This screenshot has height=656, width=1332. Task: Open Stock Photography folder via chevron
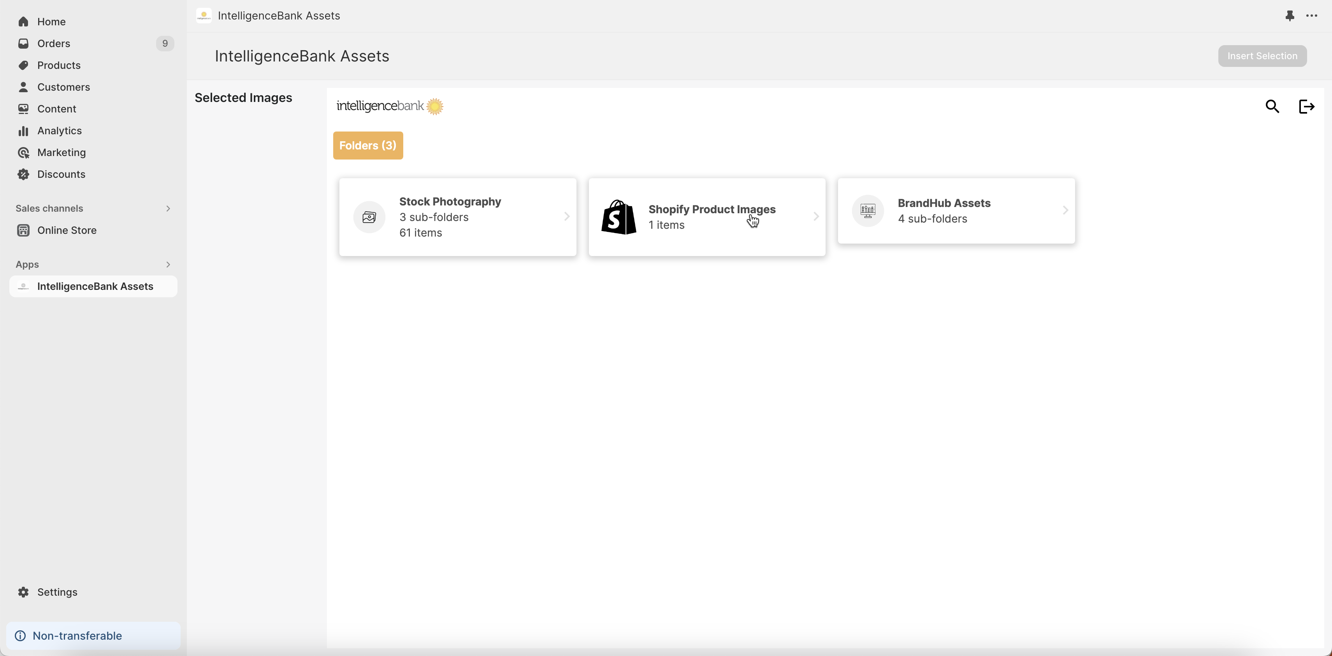567,217
